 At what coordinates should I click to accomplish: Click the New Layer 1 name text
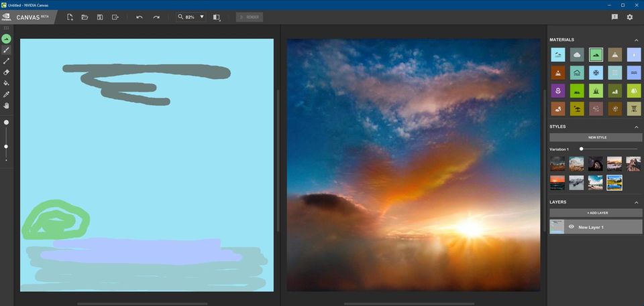click(590, 227)
